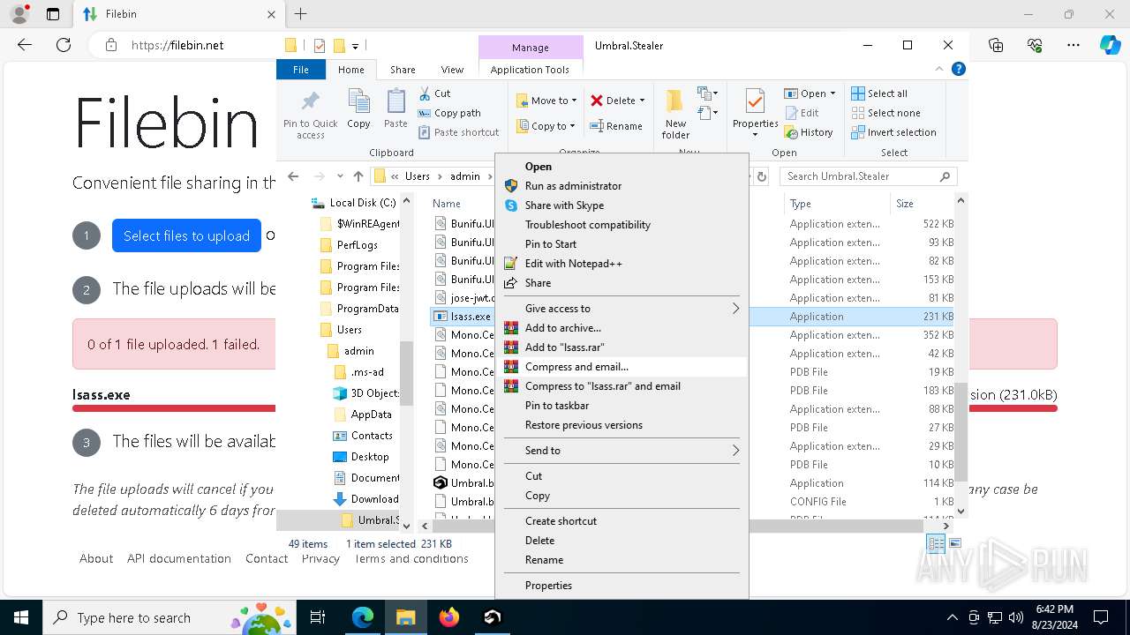Screen dimensions: 1130x635
Task: Open the Contact link on Filebin
Action: (267, 558)
